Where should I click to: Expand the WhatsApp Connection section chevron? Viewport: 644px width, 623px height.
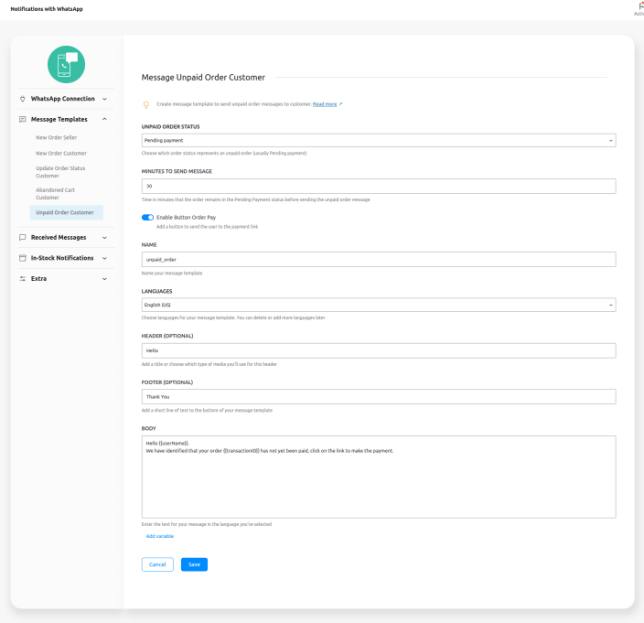104,99
